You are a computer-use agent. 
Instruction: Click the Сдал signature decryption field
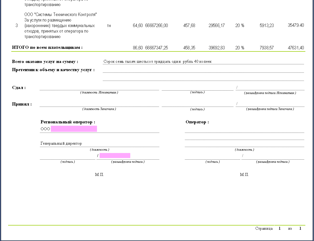tap(270, 88)
